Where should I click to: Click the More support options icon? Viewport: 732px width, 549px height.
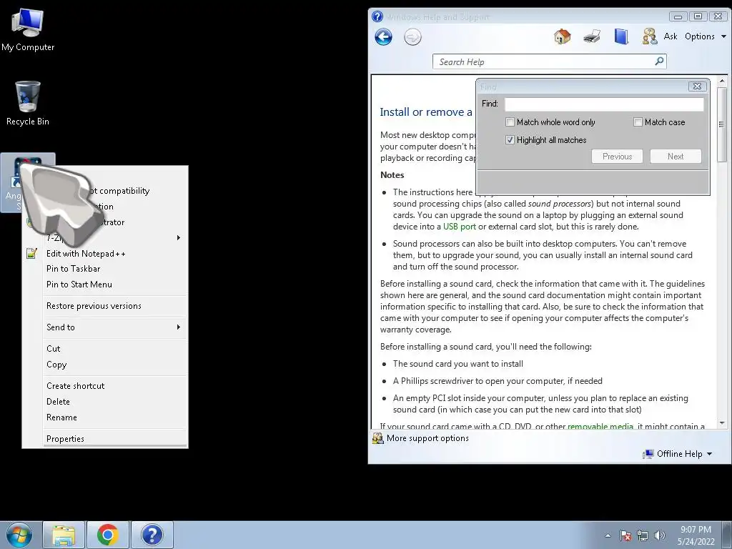(377, 438)
